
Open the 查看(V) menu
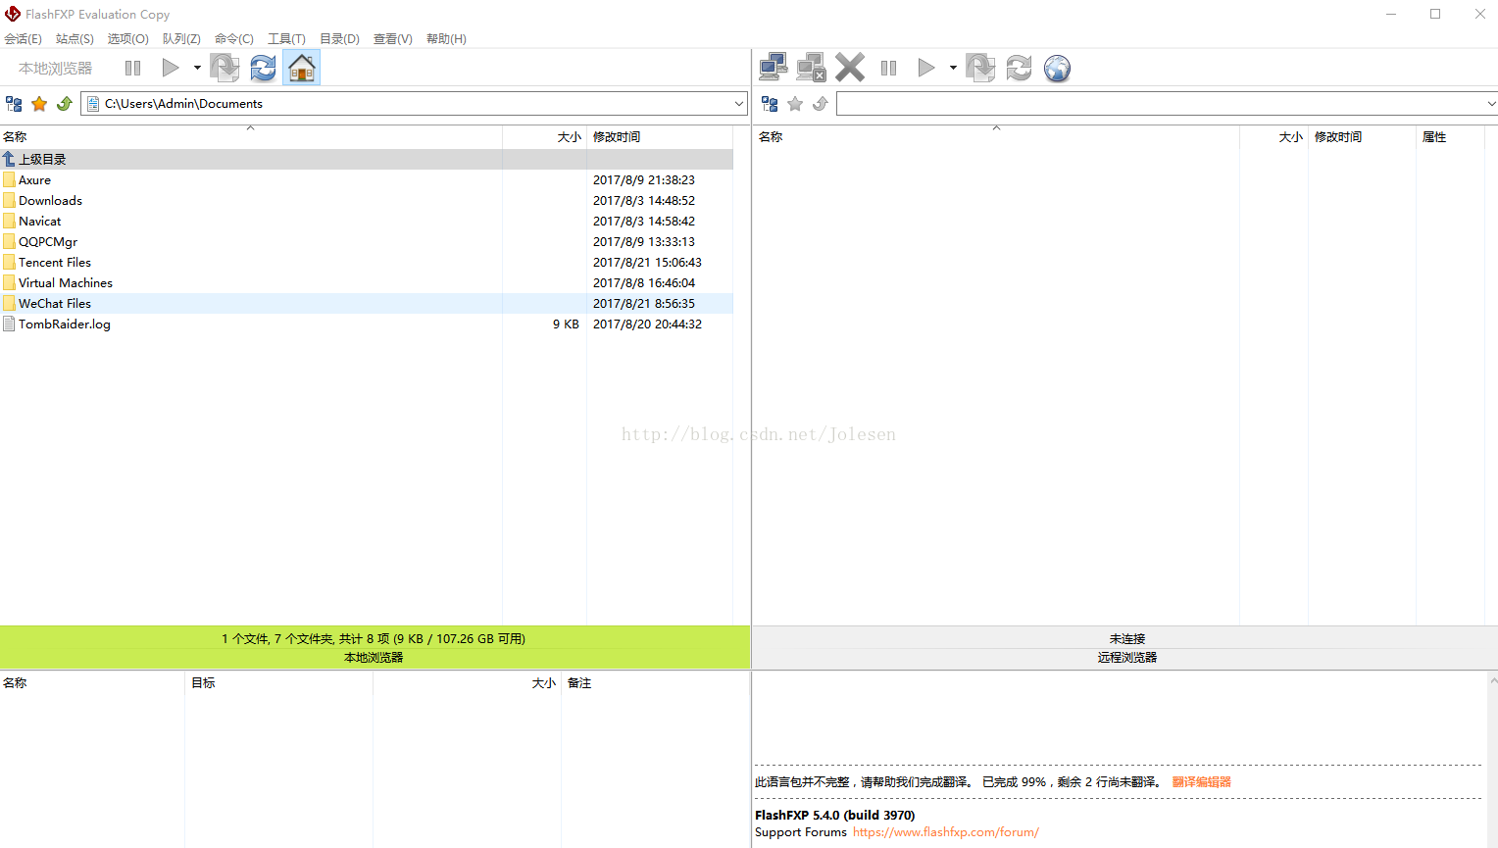[392, 39]
